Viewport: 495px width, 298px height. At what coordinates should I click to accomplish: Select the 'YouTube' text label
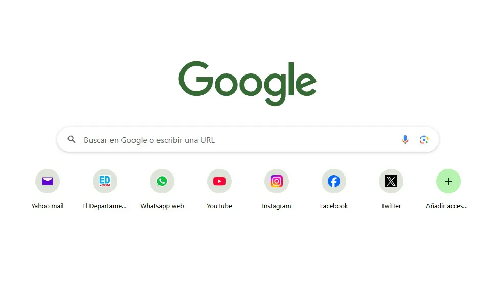click(219, 206)
